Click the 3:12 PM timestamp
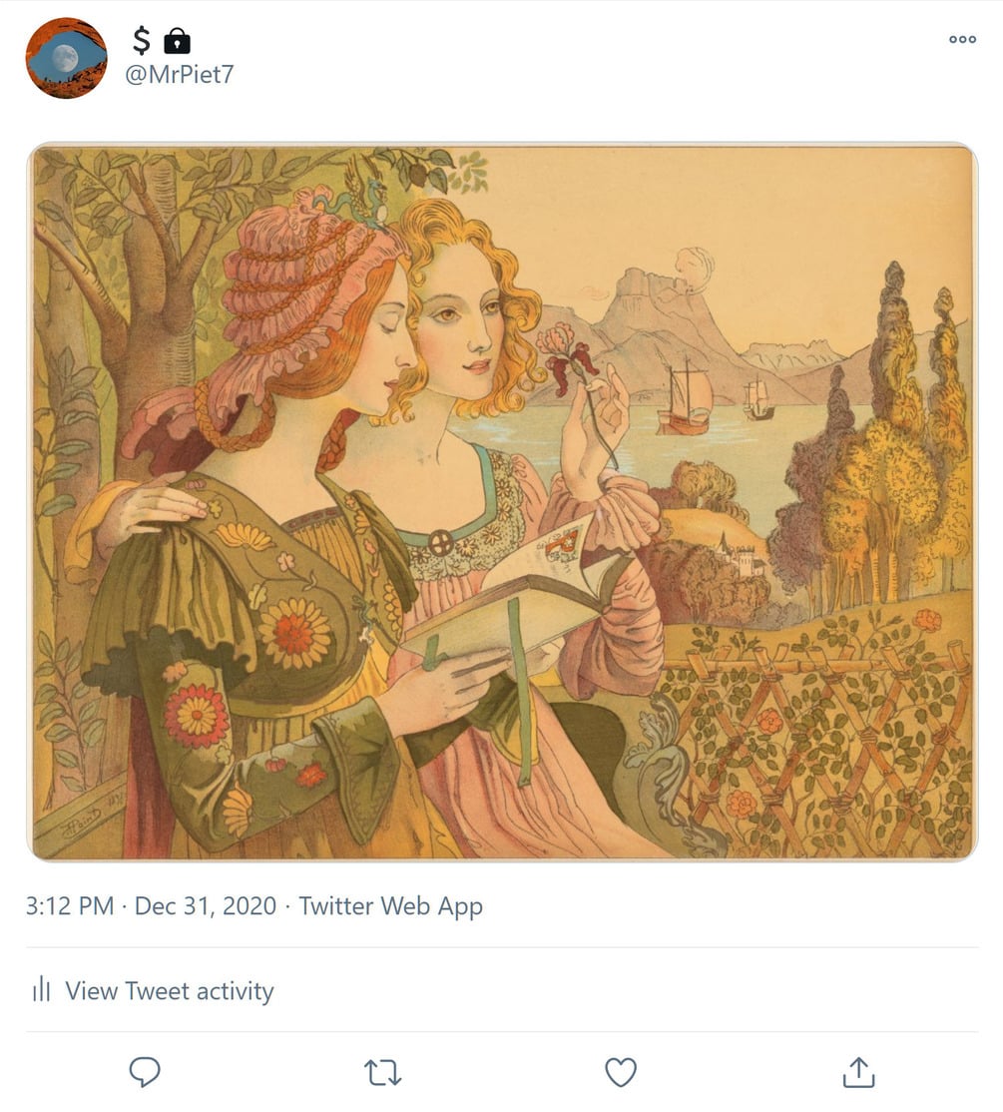Viewport: 1003px width, 1112px height. (x=70, y=906)
